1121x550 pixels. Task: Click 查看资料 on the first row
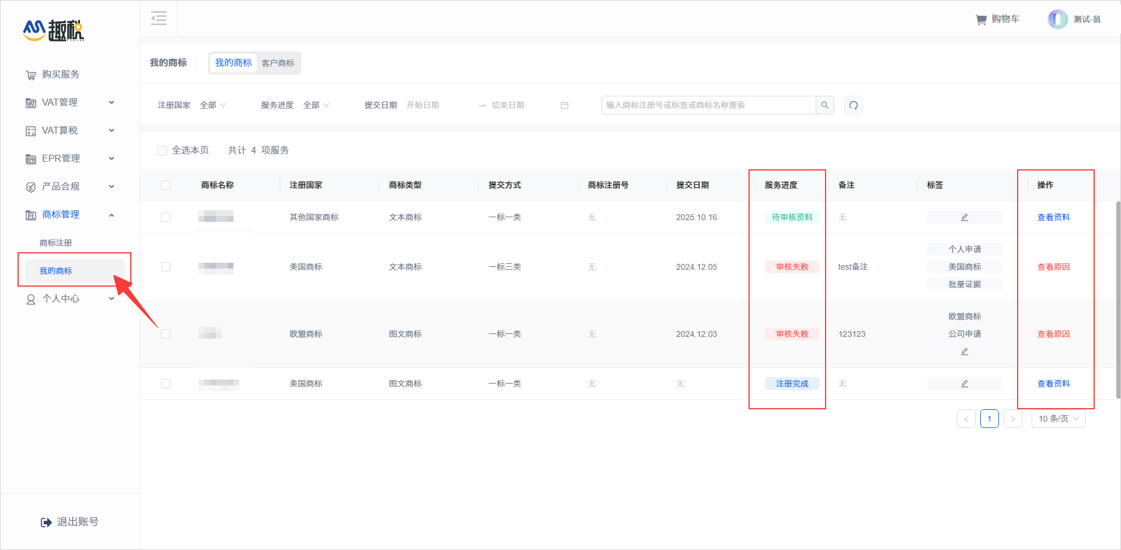tap(1053, 217)
